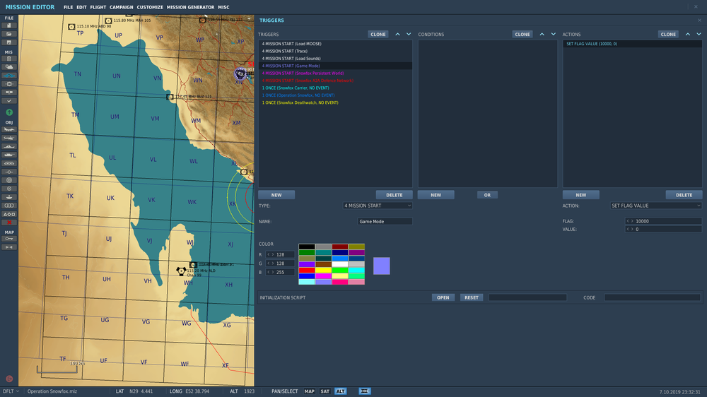Image resolution: width=707 pixels, height=397 pixels.
Task: Switch map view to ALT mode
Action: (x=341, y=391)
